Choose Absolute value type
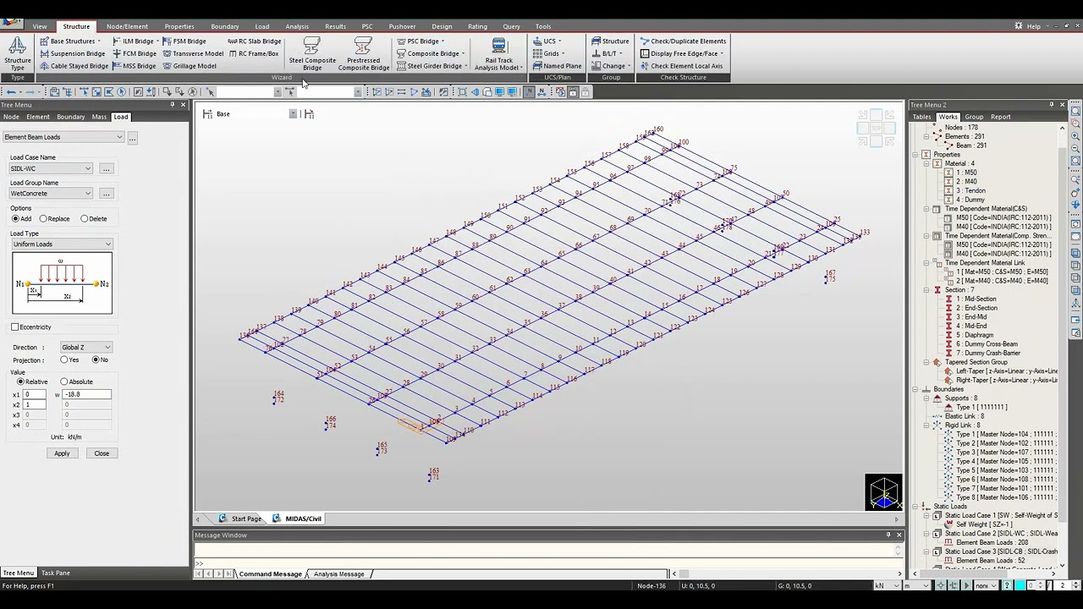 point(63,382)
